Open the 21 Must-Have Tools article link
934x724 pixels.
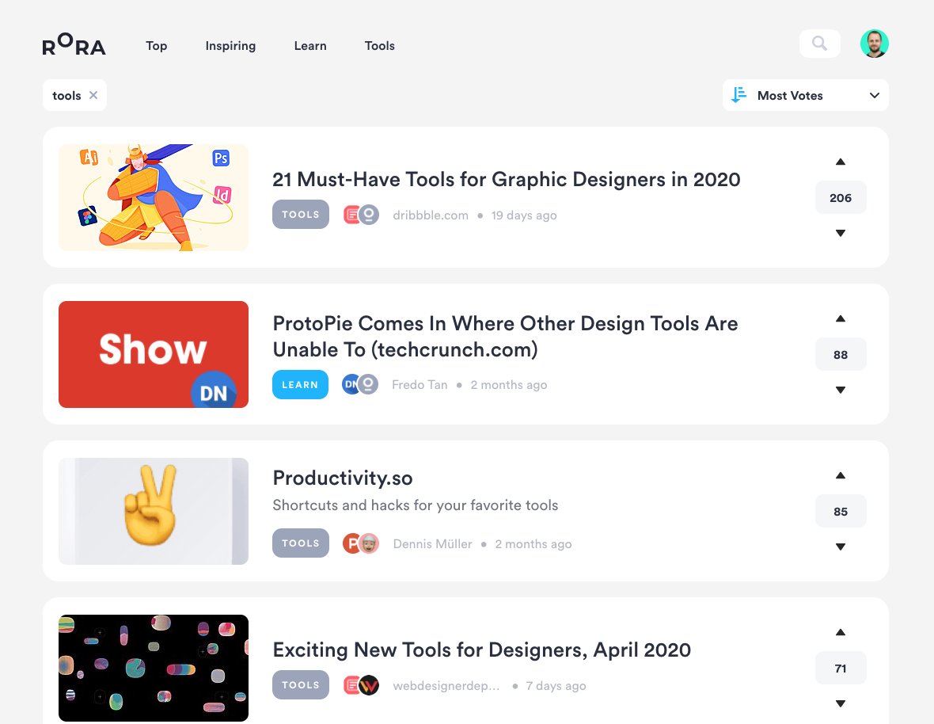(507, 179)
